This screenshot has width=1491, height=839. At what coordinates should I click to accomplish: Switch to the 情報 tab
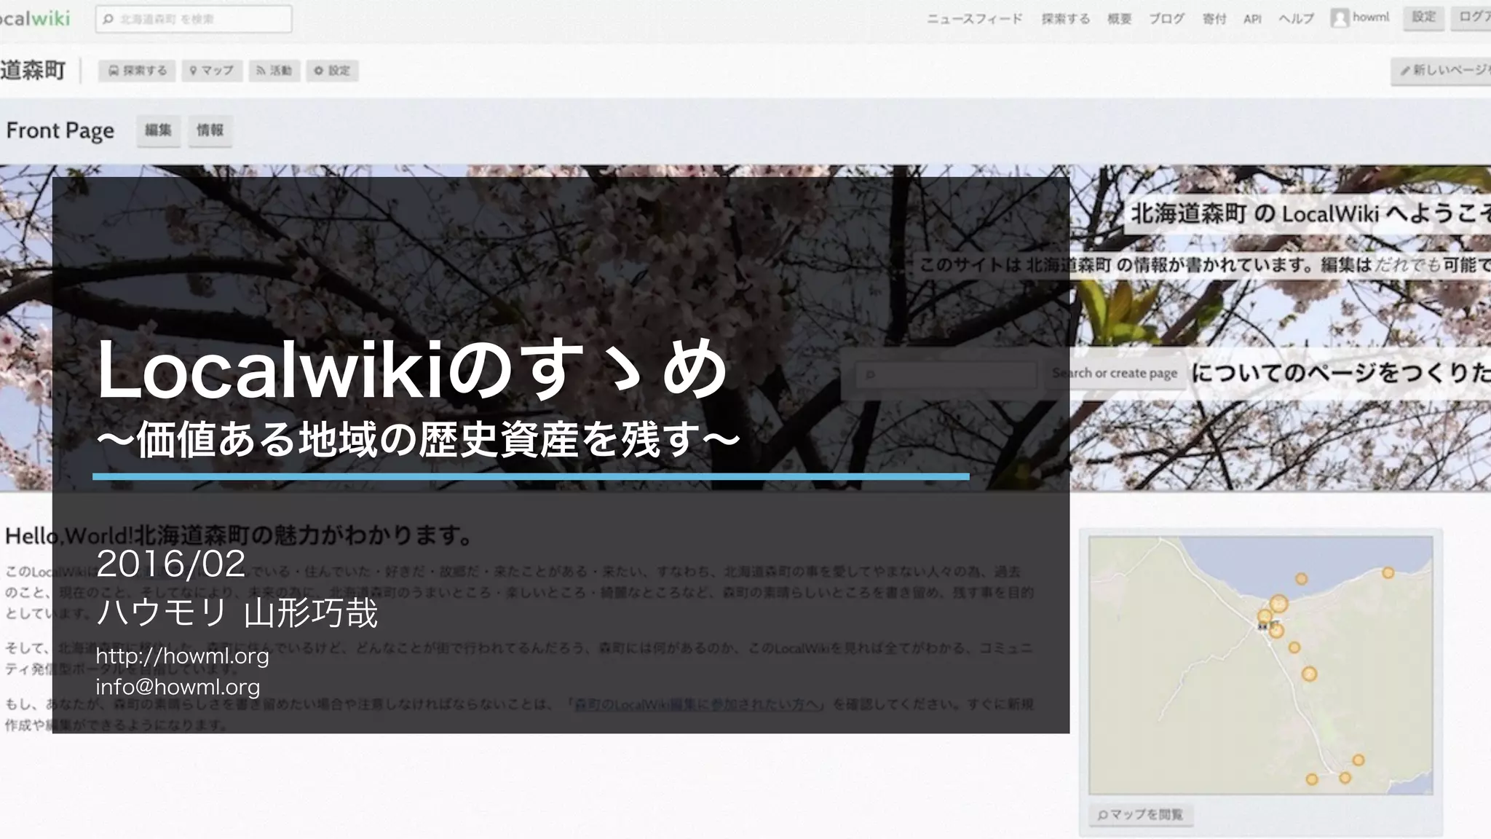[210, 130]
